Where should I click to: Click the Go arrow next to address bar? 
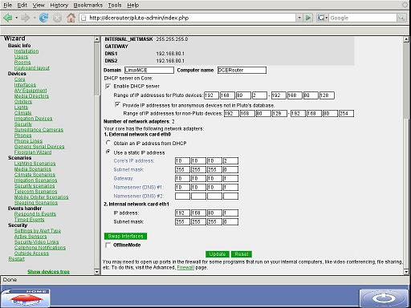(x=308, y=18)
